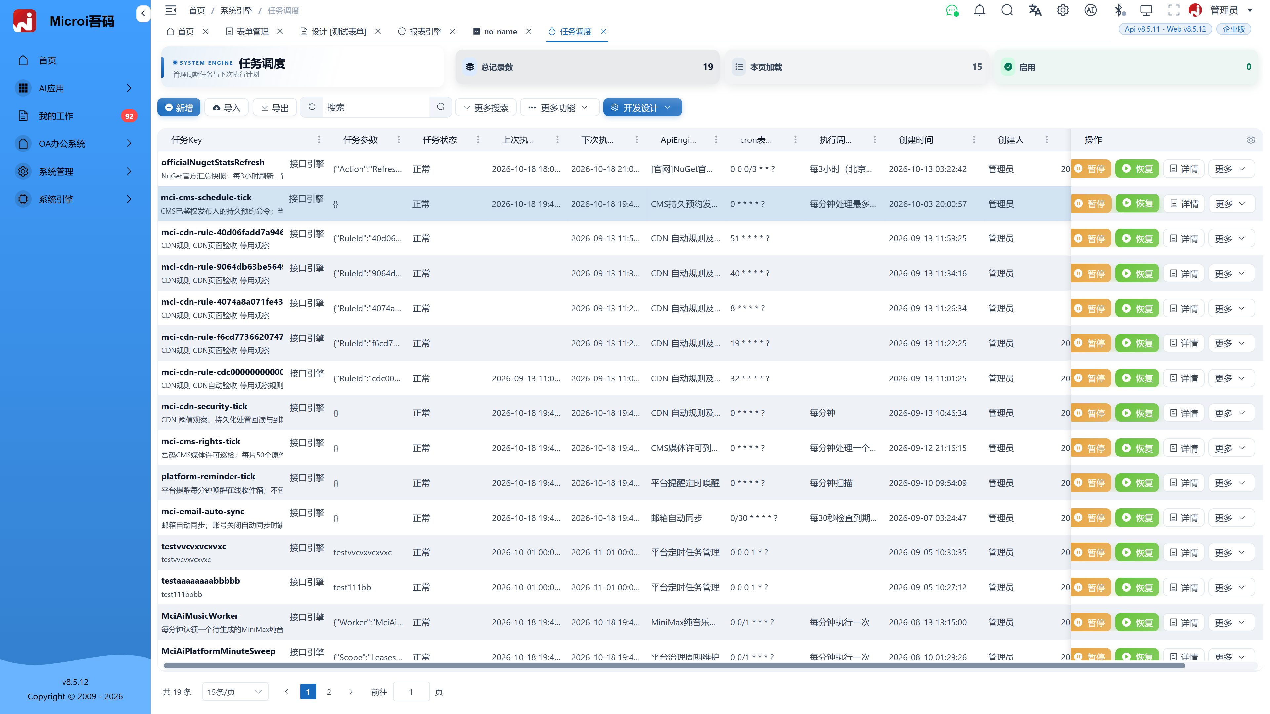
Task: Click the 导入 button
Action: pos(227,108)
